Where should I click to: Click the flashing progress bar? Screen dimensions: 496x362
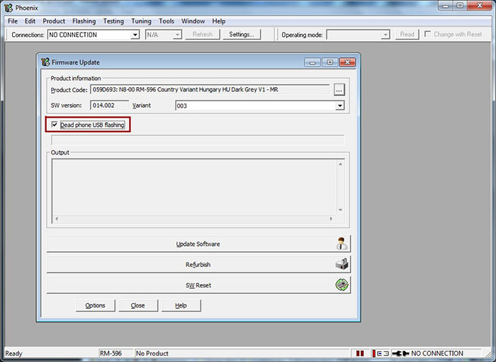pos(198,140)
